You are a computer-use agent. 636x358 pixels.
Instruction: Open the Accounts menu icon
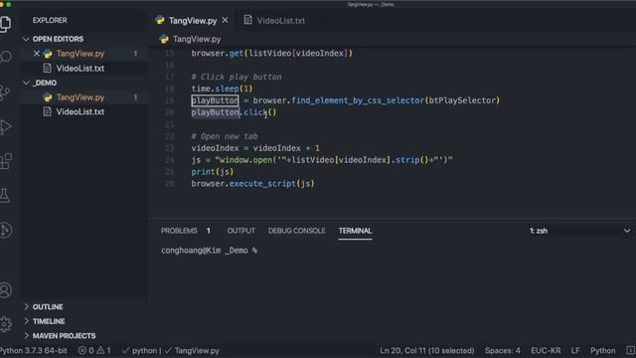click(x=5, y=289)
